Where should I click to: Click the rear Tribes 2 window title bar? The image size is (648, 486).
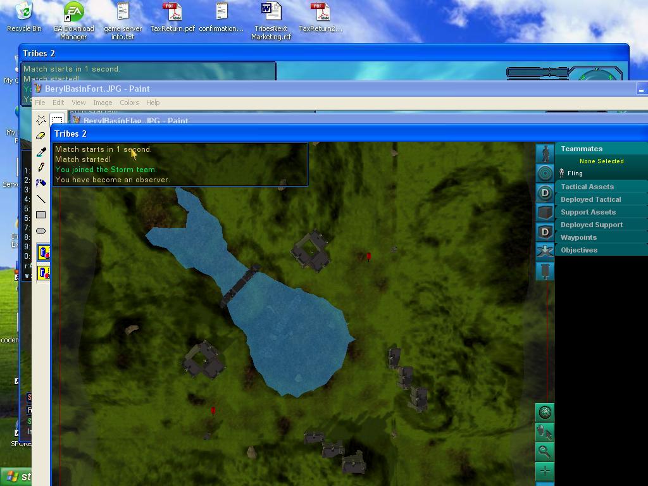click(x=323, y=53)
